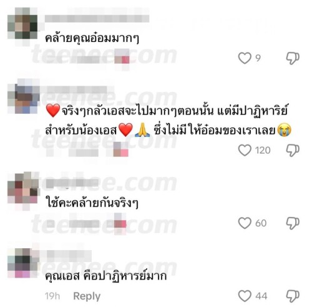The image size is (312, 307).
Task: Dislike the comment with 60 likes
Action: [x=293, y=223]
